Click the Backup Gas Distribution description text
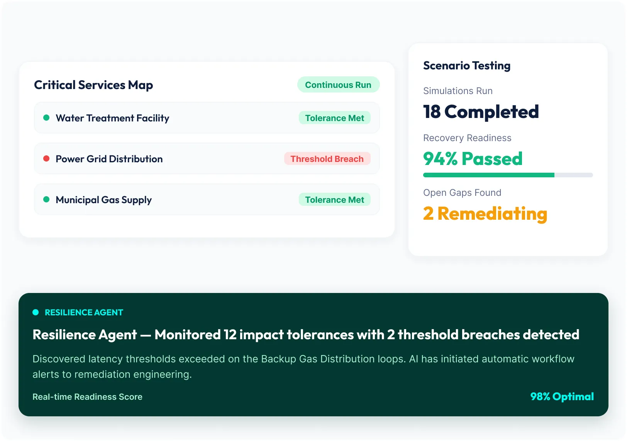The height and width of the screenshot is (441, 627). click(x=303, y=367)
